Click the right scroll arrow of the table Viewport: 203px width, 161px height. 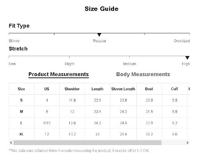[188, 143]
